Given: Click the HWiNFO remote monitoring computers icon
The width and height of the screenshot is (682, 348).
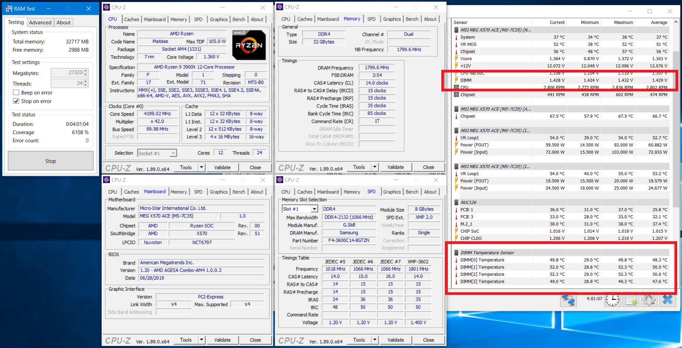Looking at the screenshot, I should point(568,300).
